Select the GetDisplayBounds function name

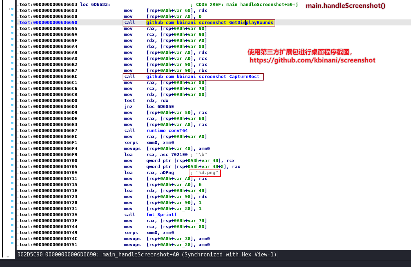coord(210,23)
